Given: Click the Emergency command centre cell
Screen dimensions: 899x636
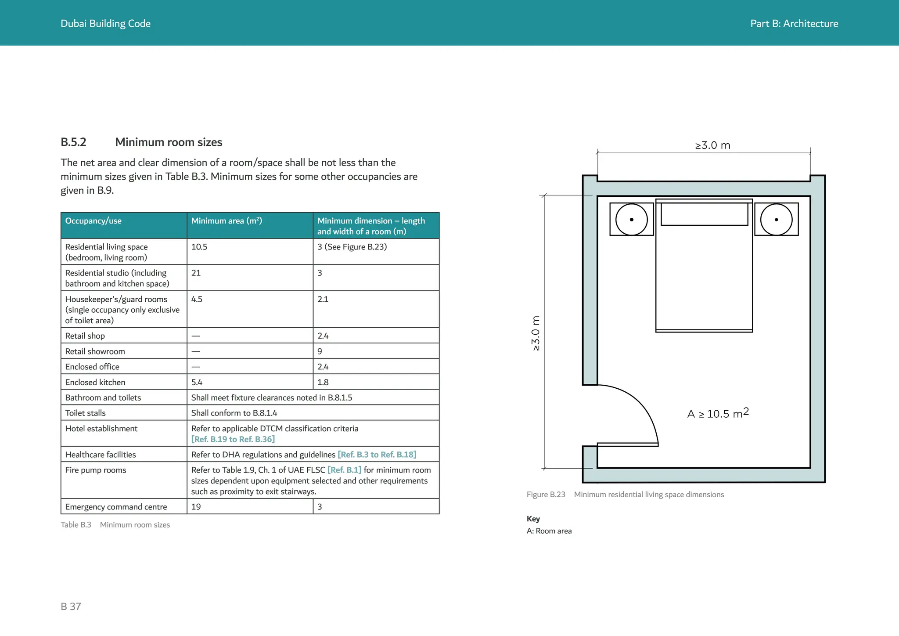Looking at the screenshot, I should click(x=116, y=507).
